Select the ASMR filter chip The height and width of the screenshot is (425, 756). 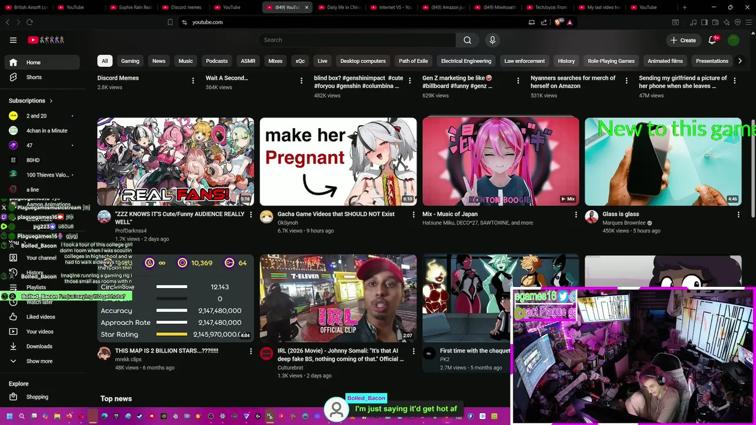coord(248,61)
